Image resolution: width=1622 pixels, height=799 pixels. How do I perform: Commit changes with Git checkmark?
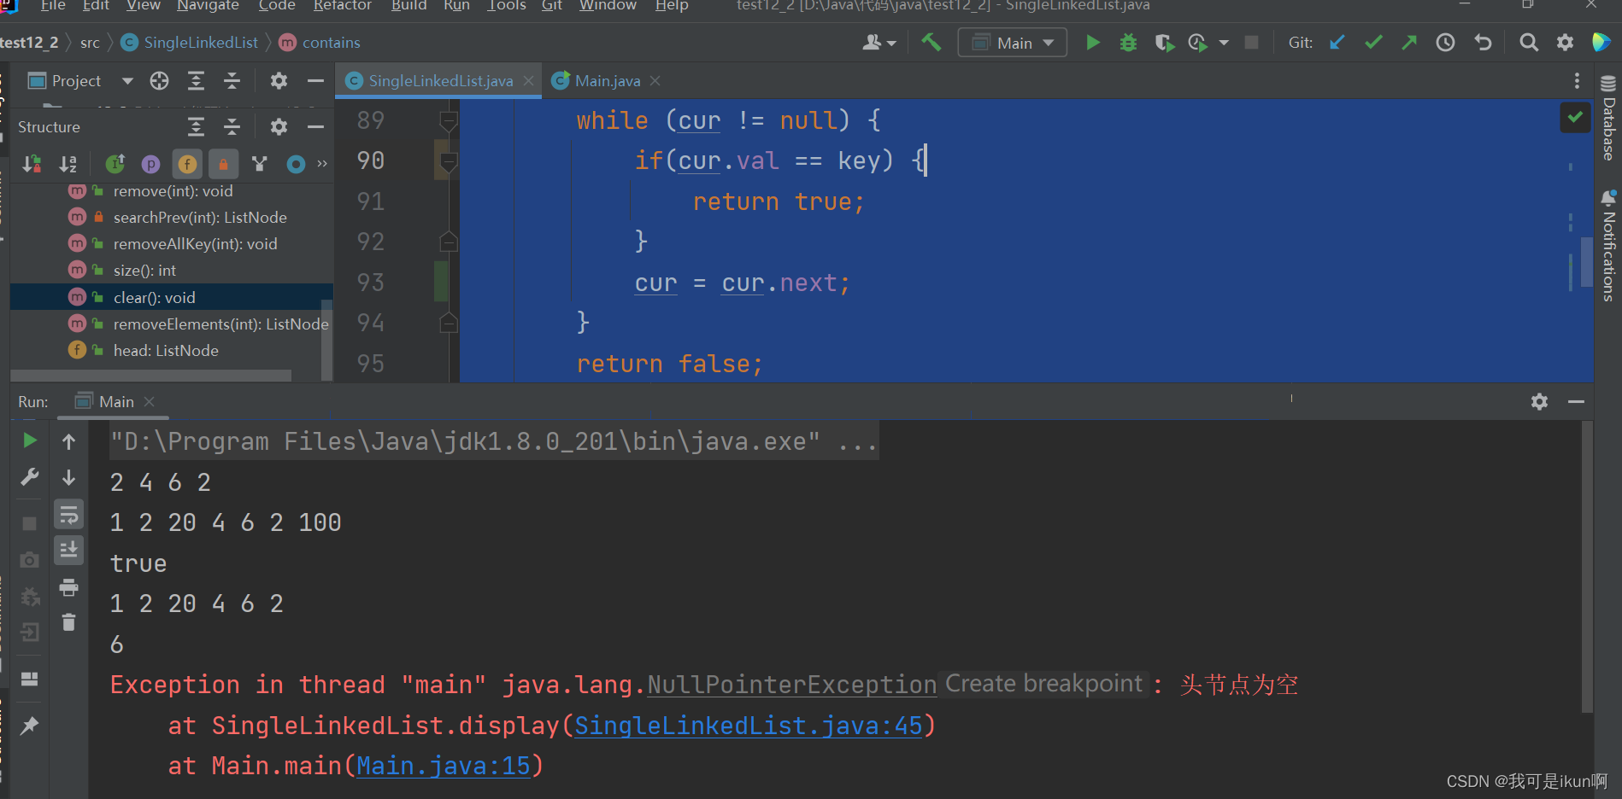(x=1373, y=43)
